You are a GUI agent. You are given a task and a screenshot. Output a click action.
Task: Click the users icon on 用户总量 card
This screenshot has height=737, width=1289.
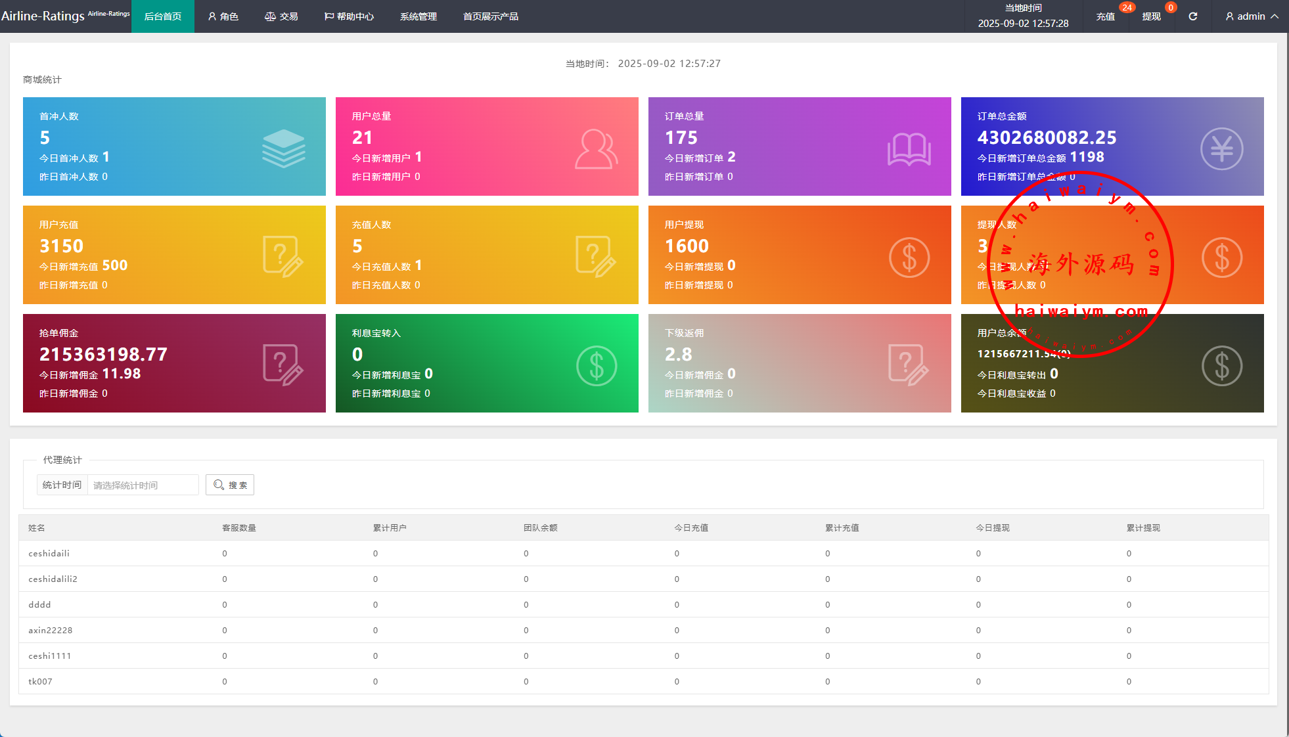pyautogui.click(x=596, y=149)
